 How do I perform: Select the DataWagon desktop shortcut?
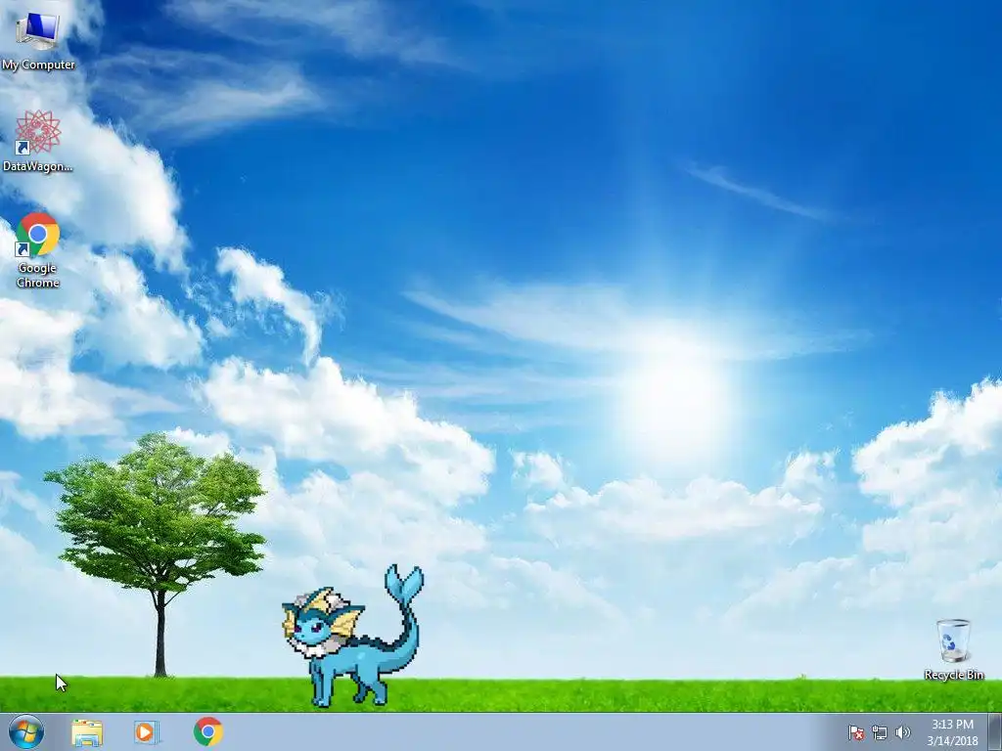pos(38,141)
